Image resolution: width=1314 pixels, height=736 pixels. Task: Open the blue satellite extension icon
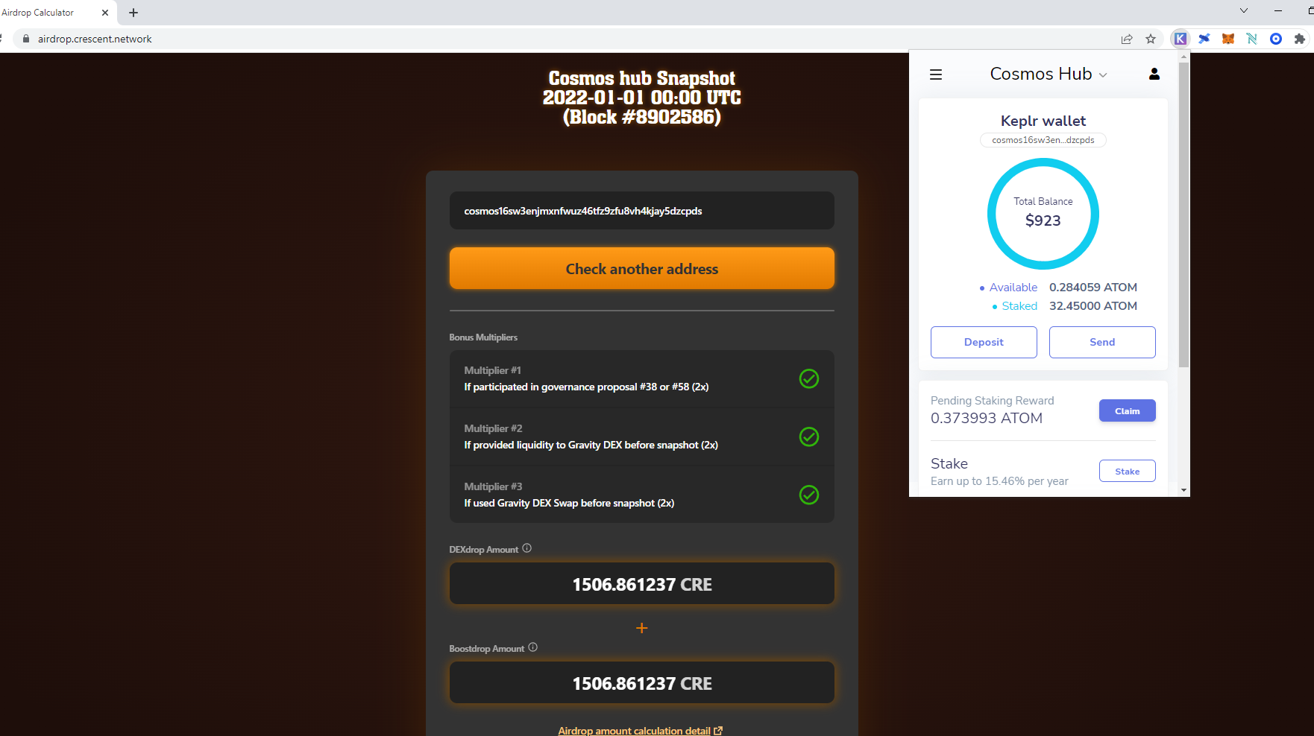coord(1204,39)
